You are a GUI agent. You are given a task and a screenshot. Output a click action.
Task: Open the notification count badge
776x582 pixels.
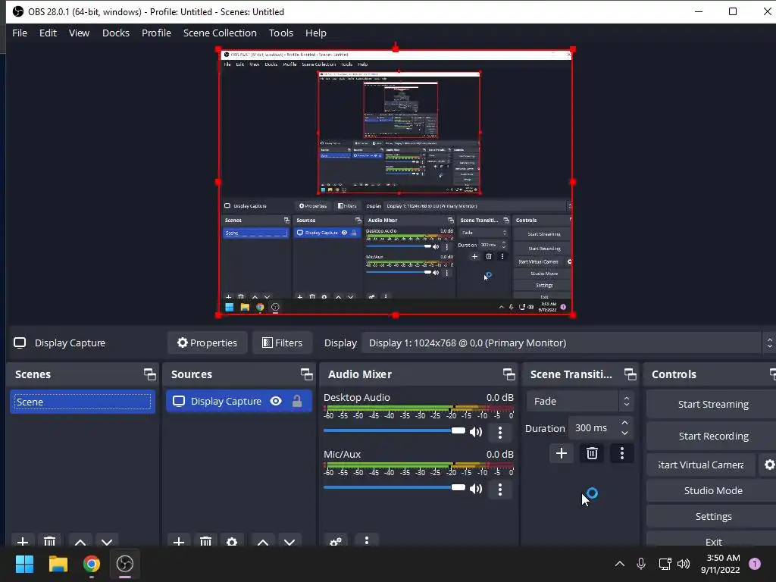755,564
